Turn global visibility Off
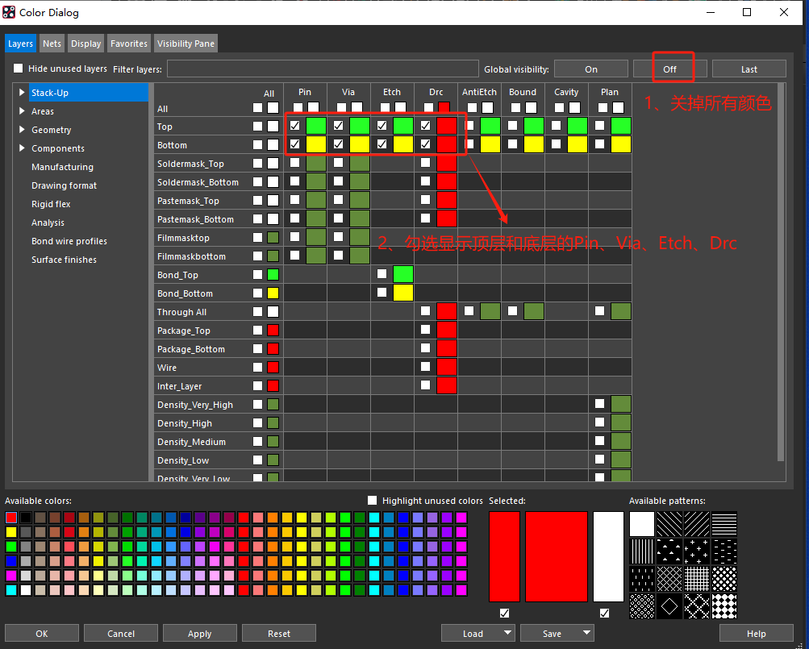The width and height of the screenshot is (809, 649). pyautogui.click(x=669, y=69)
